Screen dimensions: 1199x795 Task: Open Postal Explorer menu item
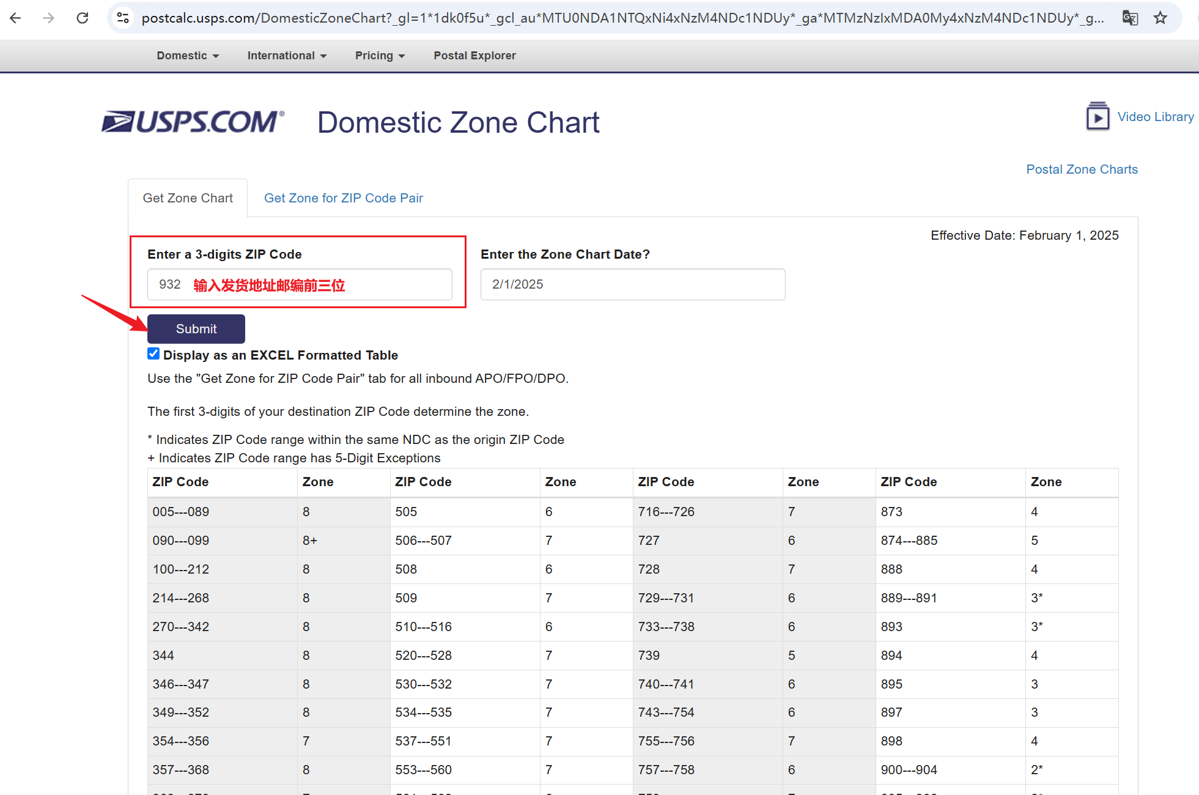click(x=474, y=56)
